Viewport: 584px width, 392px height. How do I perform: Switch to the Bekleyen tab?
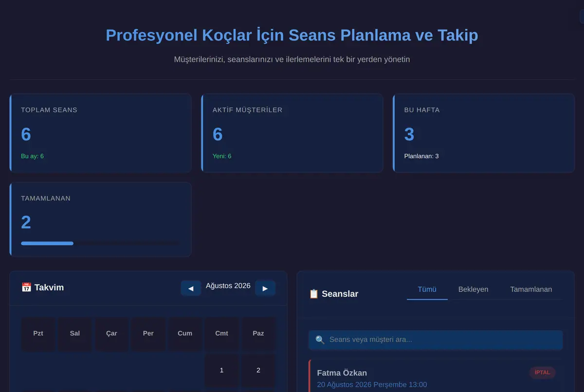point(473,289)
